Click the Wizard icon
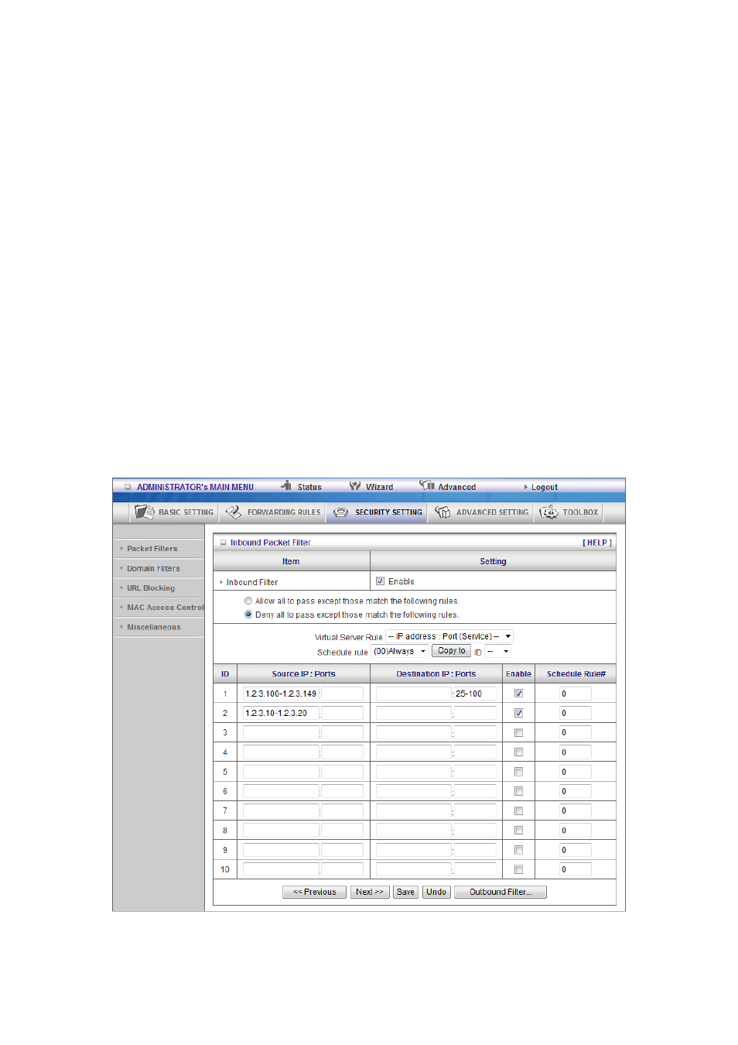The image size is (738, 1045). [x=355, y=486]
